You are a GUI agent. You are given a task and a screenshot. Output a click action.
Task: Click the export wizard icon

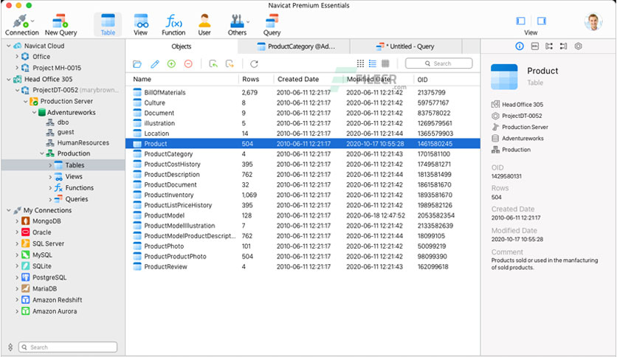(230, 63)
